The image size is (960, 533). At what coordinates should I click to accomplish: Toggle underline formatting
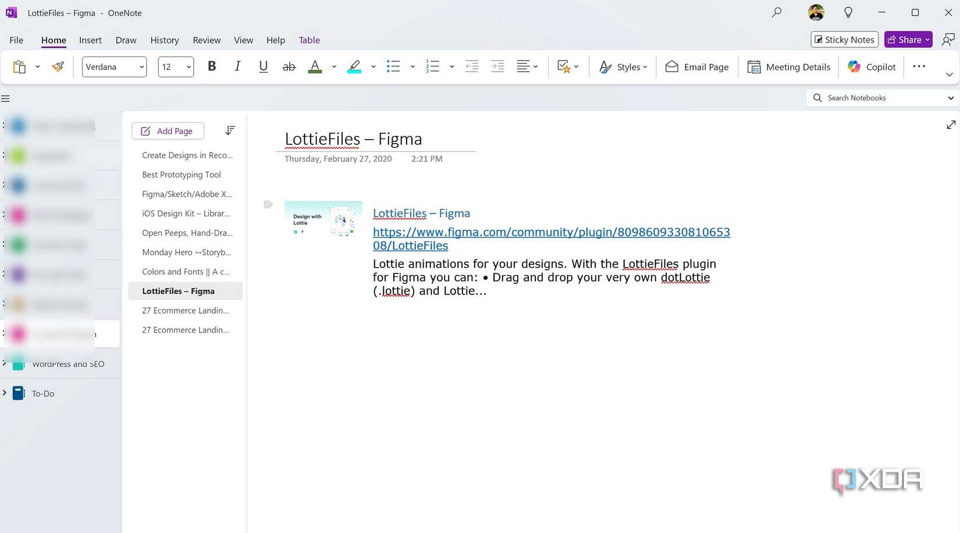coord(263,66)
